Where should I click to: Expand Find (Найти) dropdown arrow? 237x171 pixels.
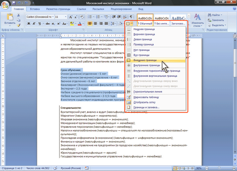(x=221, y=15)
